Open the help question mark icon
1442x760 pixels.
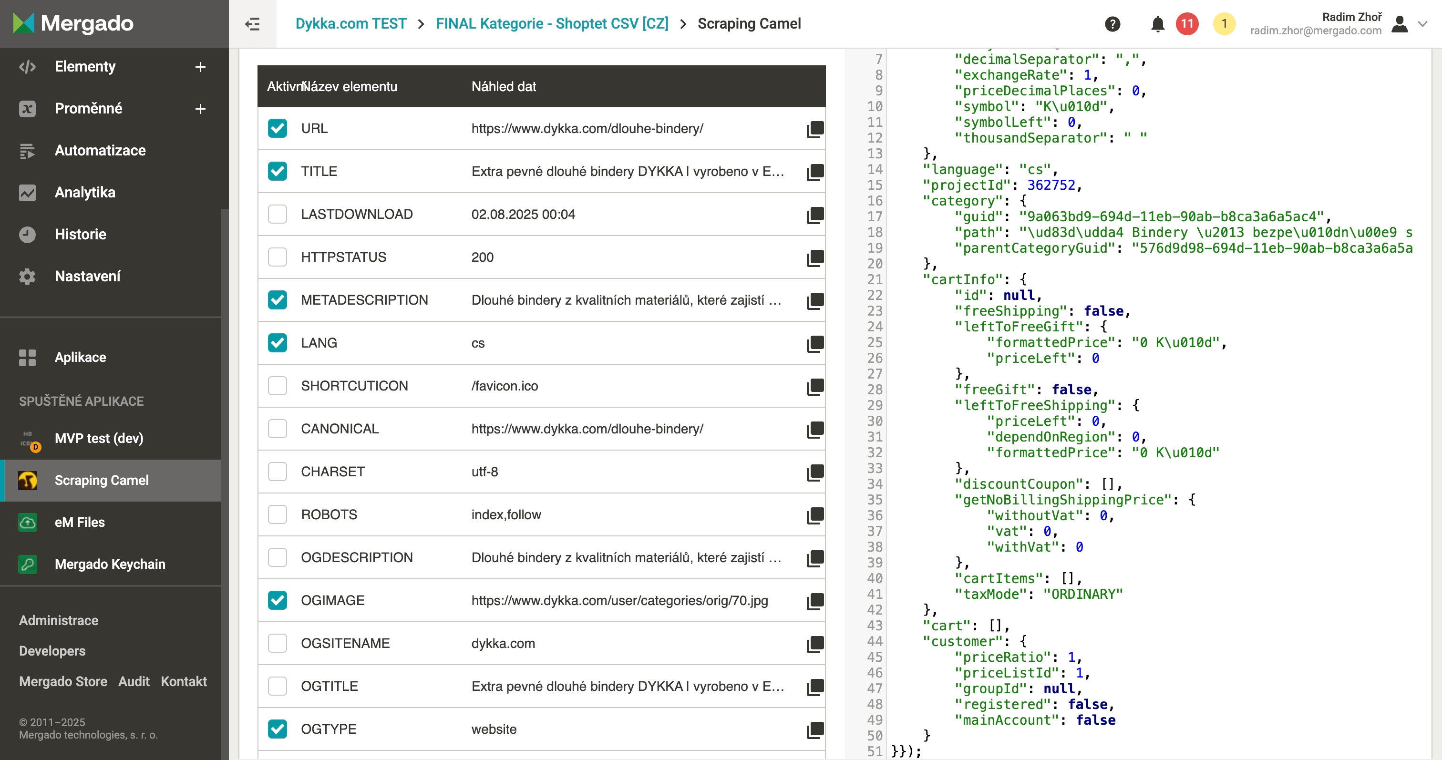[x=1112, y=24]
